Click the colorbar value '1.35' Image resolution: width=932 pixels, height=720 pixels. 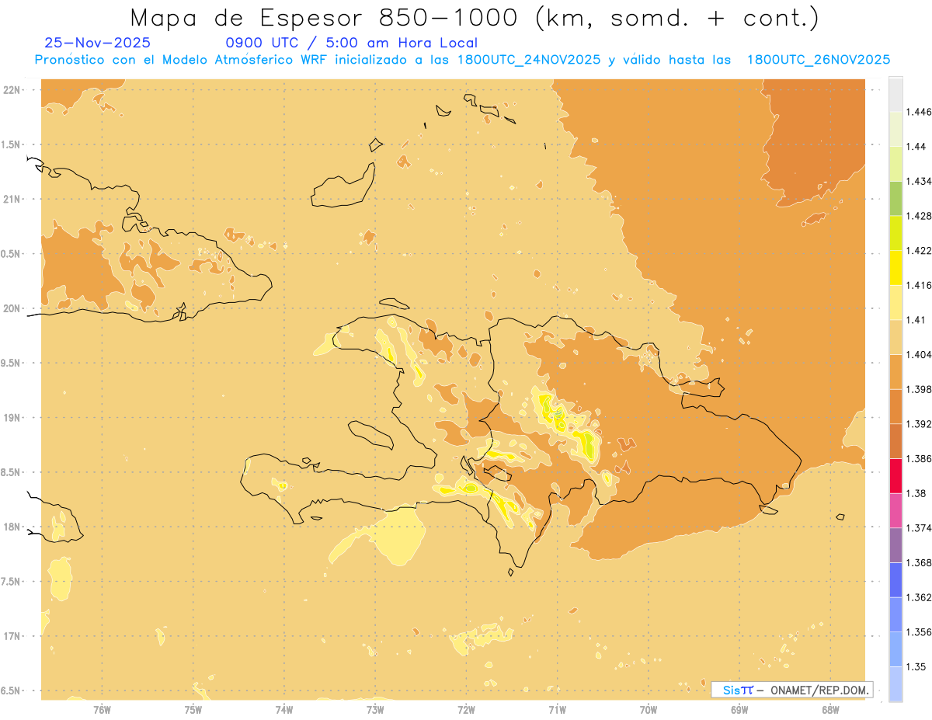[x=916, y=667]
